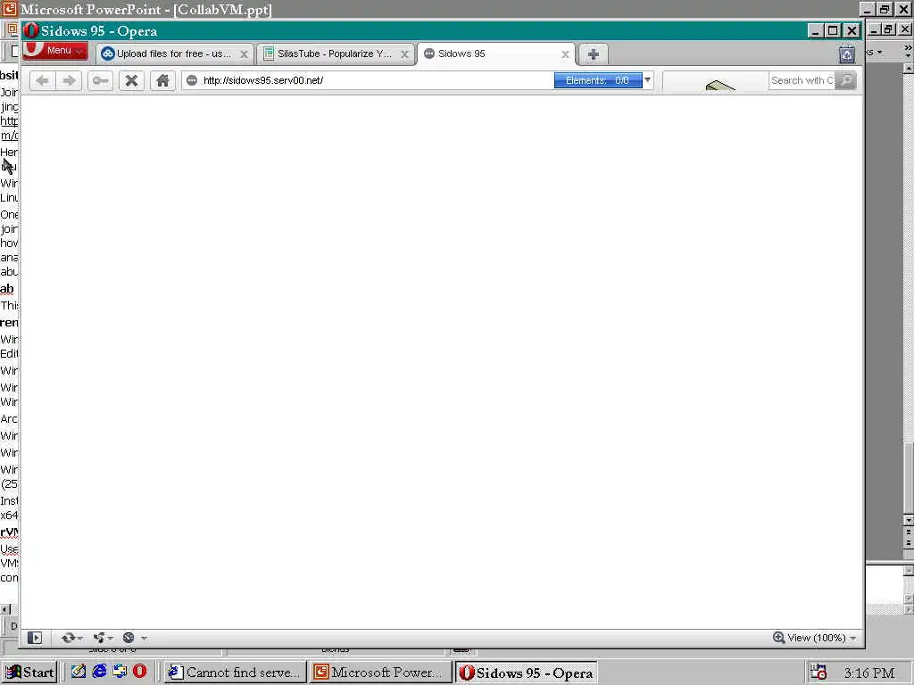Screen dimensions: 914x685
Task: Switch to Microsoft PowerPoint taskbar button
Action: [381, 673]
